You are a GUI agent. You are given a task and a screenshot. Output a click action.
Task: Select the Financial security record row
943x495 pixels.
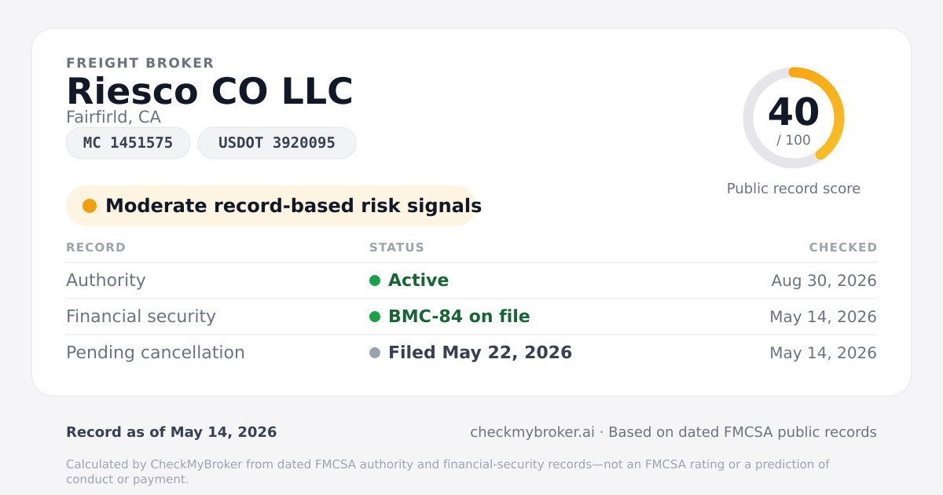[x=472, y=317]
